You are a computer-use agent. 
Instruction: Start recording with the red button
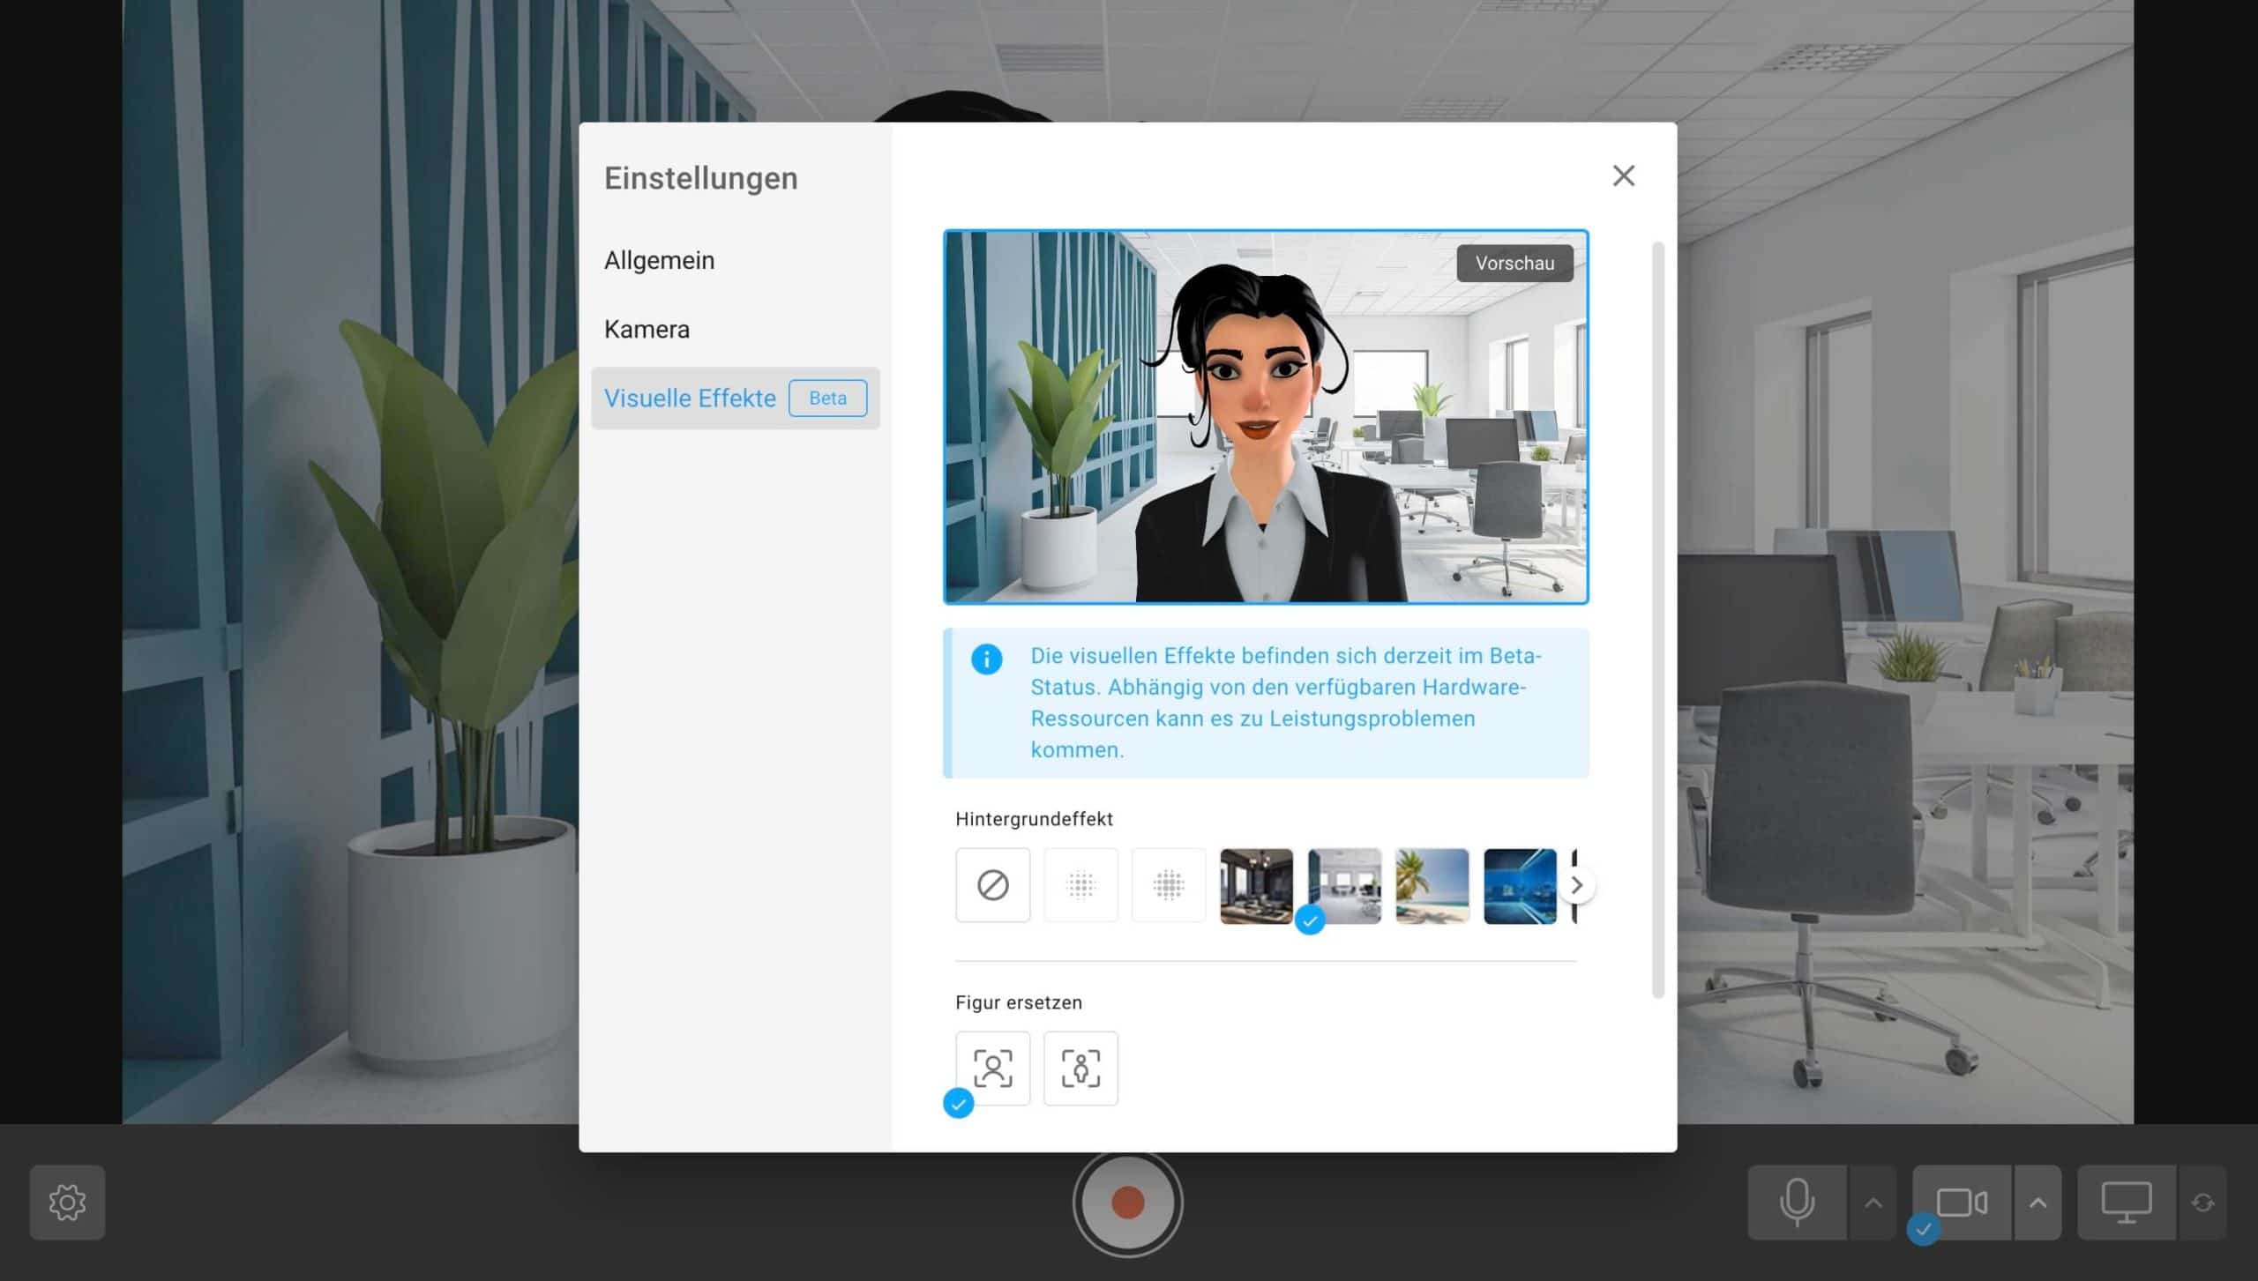(1127, 1203)
